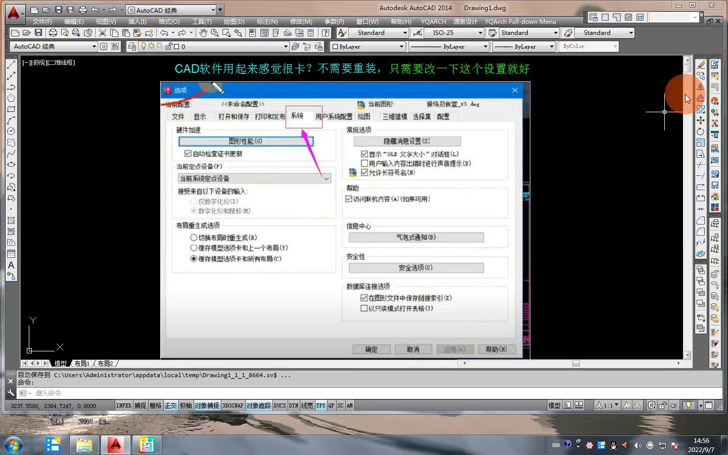
Task: Open the ByLayer color control swatch
Action: (x=368, y=47)
